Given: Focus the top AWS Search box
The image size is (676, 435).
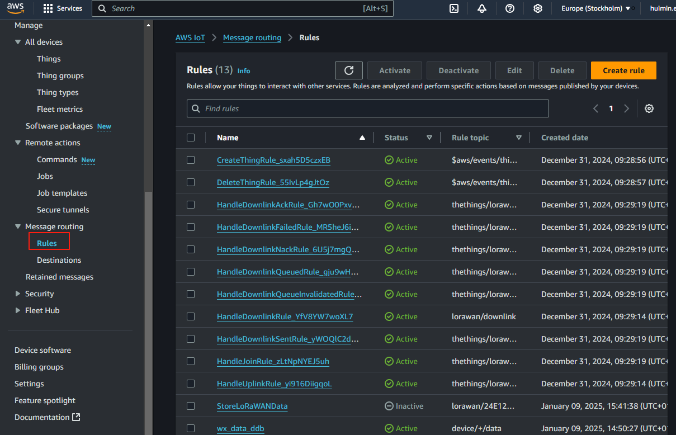Looking at the screenshot, I should [x=243, y=8].
